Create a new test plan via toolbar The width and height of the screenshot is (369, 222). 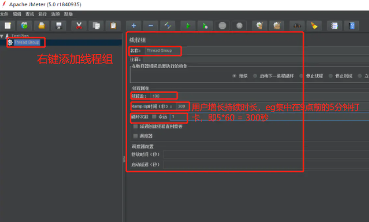tap(8, 26)
